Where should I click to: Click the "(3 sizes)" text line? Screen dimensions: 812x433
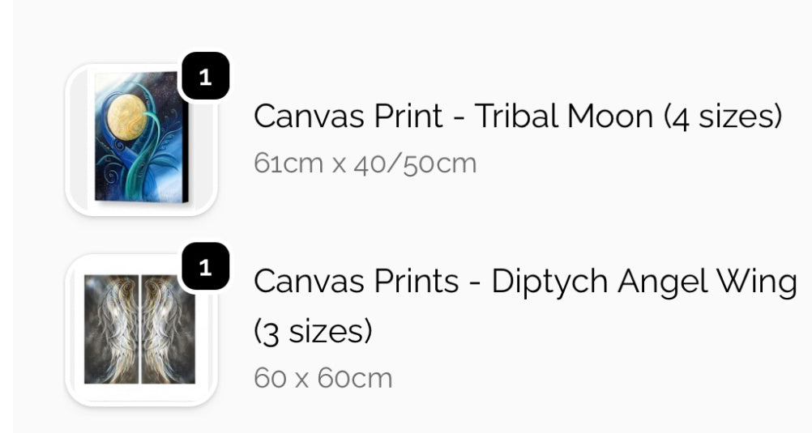313,330
